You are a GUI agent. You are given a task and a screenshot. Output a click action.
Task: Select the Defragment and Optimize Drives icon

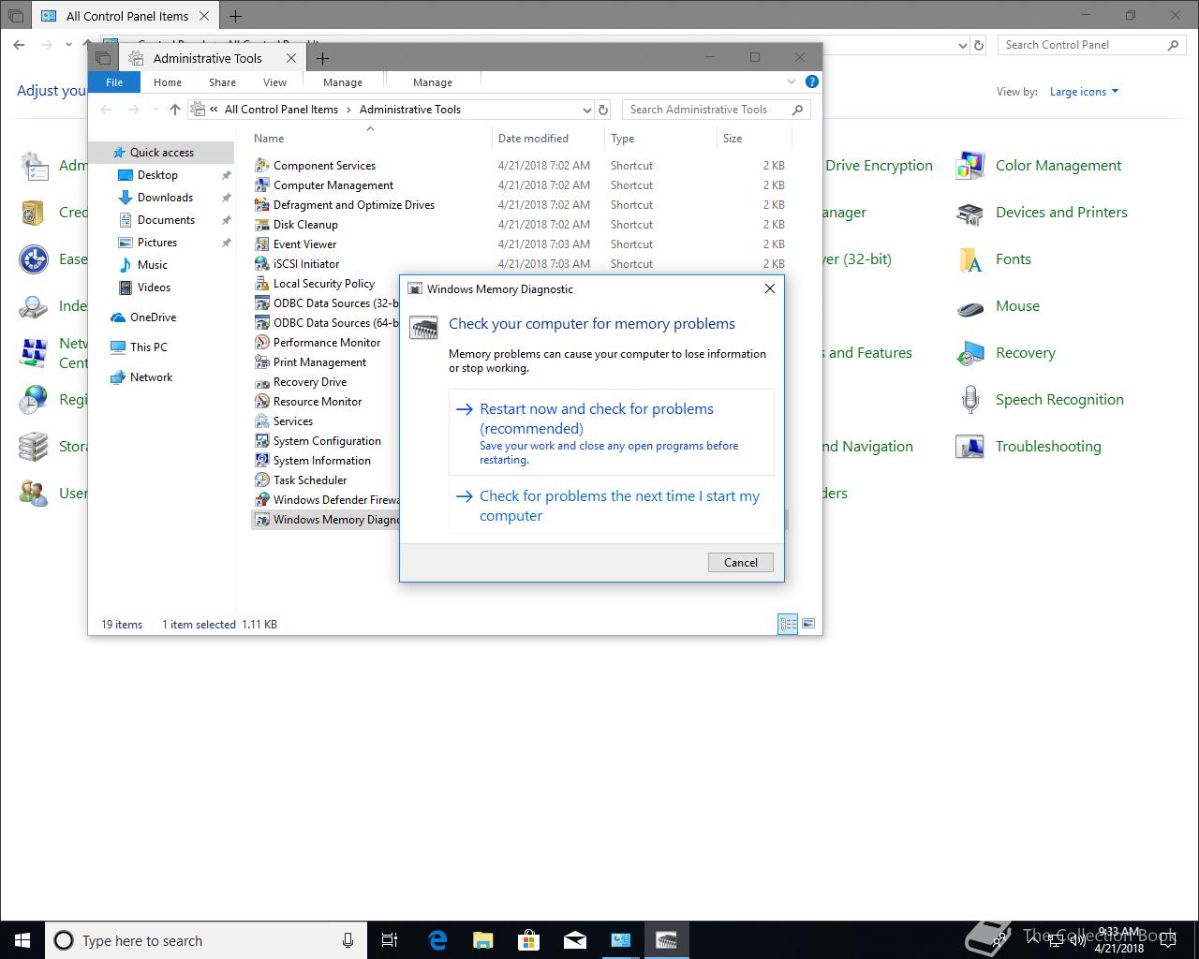coord(262,205)
